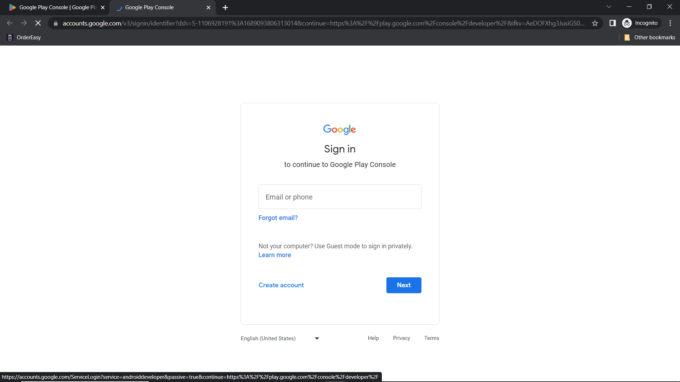Click the Create account link
This screenshot has height=382, width=680.
coord(281,285)
